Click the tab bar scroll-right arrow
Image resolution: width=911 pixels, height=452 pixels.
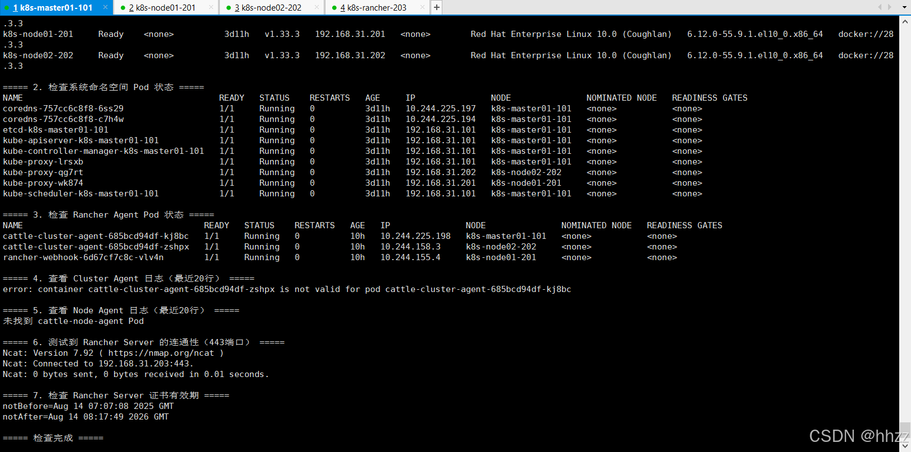point(890,7)
